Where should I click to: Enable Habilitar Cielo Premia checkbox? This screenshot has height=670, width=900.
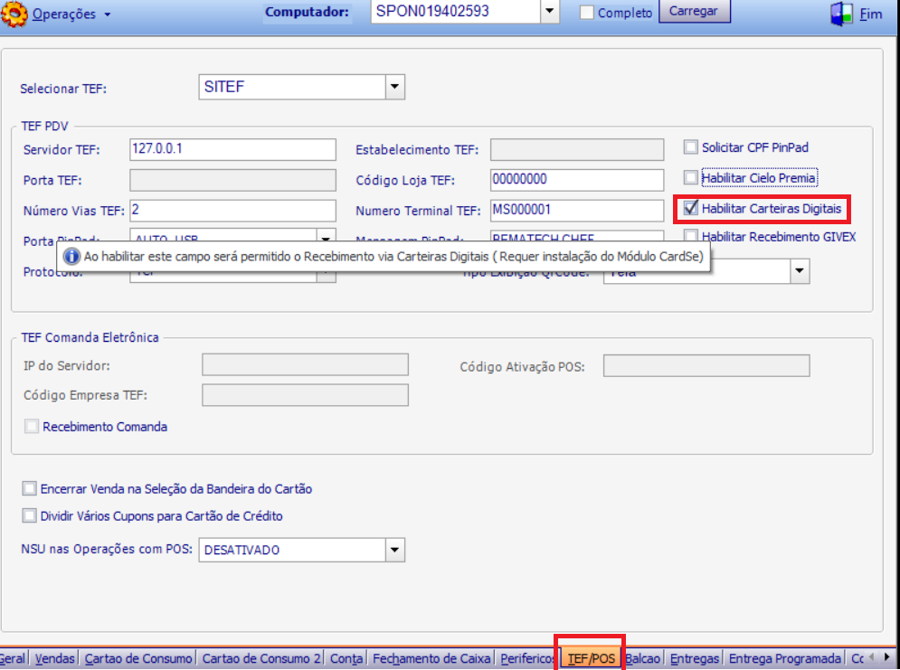coord(690,177)
